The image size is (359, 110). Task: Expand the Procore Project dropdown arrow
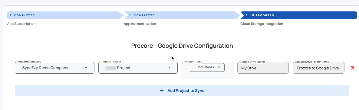pos(169,68)
